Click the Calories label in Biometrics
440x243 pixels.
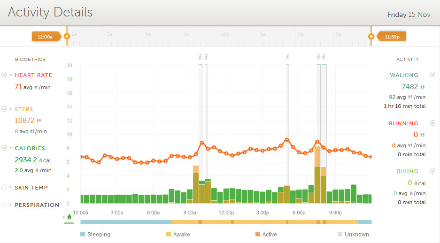(30, 148)
